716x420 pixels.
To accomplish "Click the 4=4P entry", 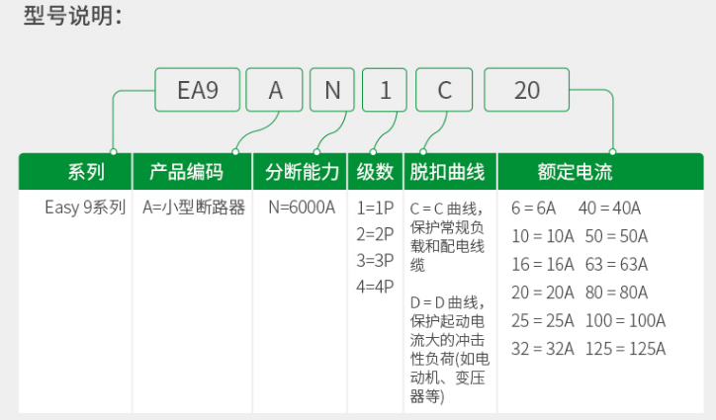I will [376, 287].
